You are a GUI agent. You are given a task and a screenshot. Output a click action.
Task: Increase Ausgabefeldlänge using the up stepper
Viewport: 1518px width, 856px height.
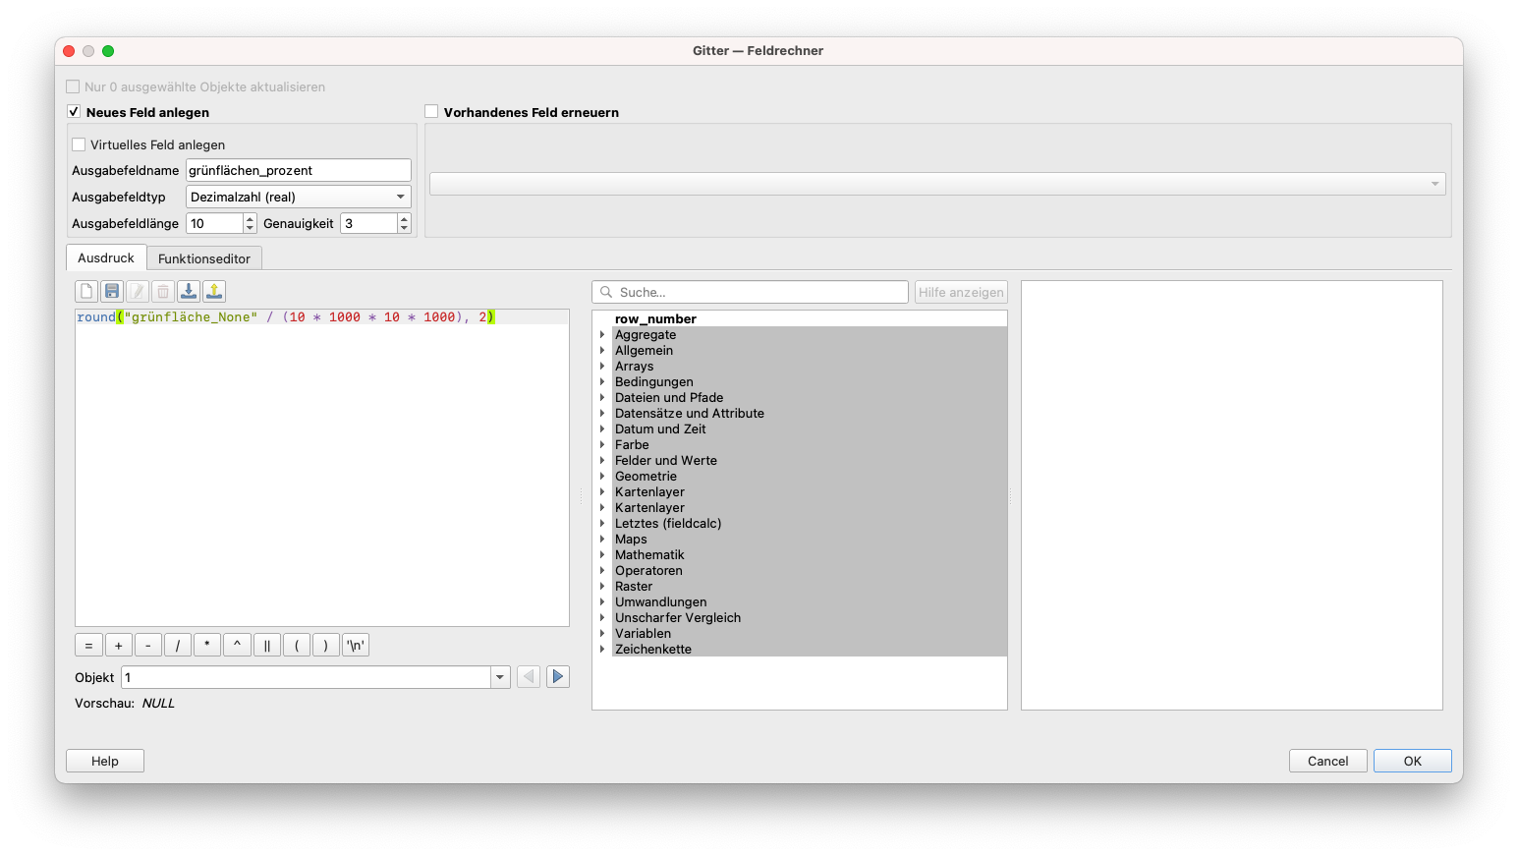coord(250,218)
